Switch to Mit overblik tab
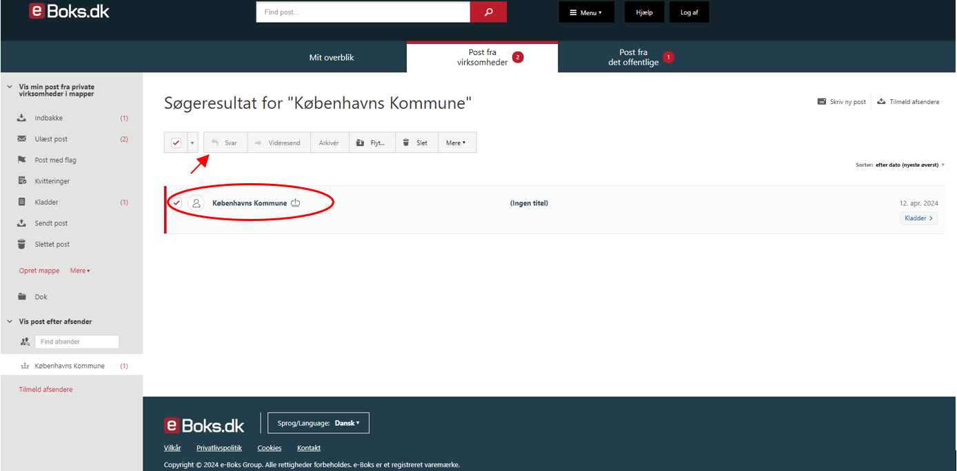Screen dimensions: 957x471 pos(332,57)
